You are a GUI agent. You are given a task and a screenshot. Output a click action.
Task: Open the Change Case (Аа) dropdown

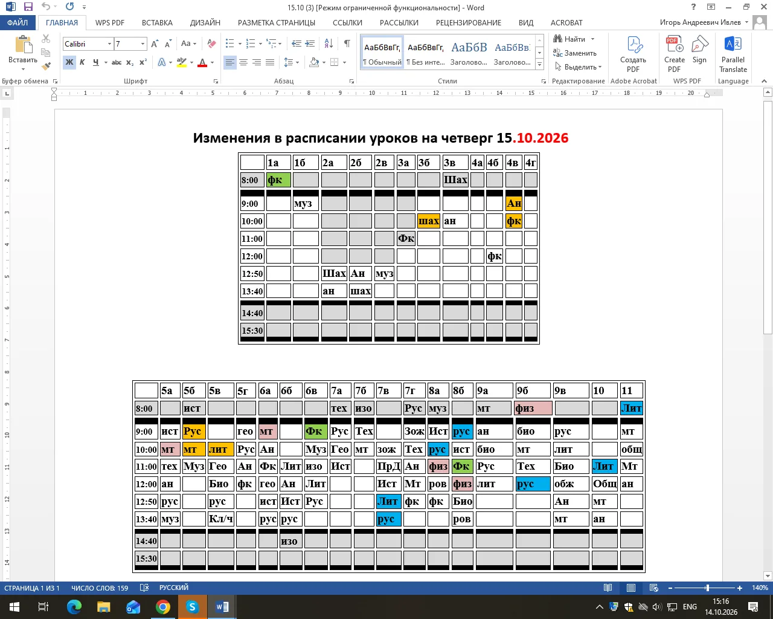click(x=188, y=44)
